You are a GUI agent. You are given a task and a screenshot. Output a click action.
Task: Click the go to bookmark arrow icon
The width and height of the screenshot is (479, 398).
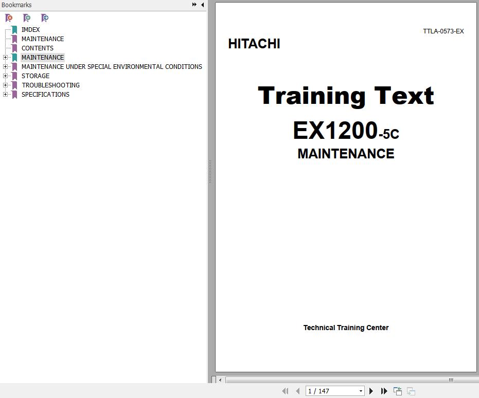pos(45,19)
